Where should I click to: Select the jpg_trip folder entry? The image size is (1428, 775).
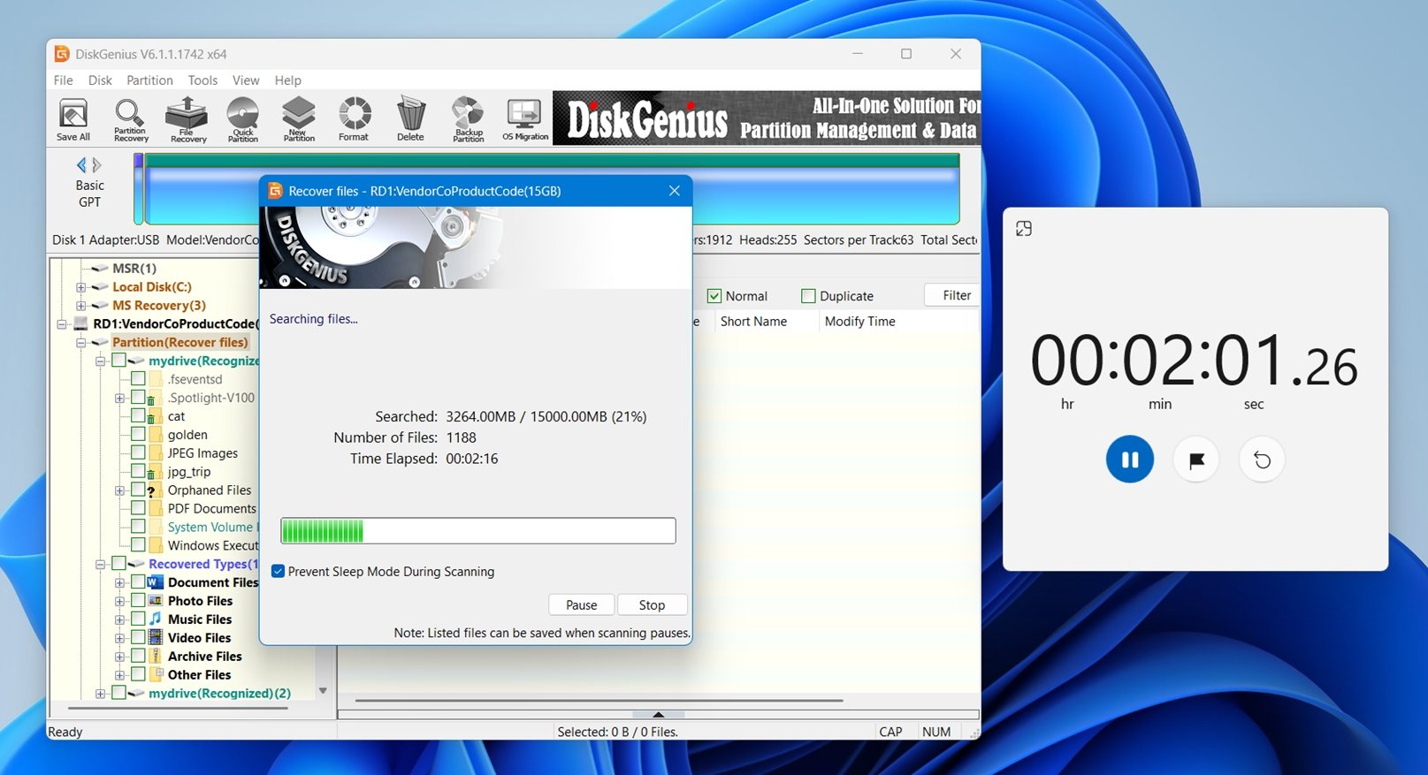click(189, 472)
